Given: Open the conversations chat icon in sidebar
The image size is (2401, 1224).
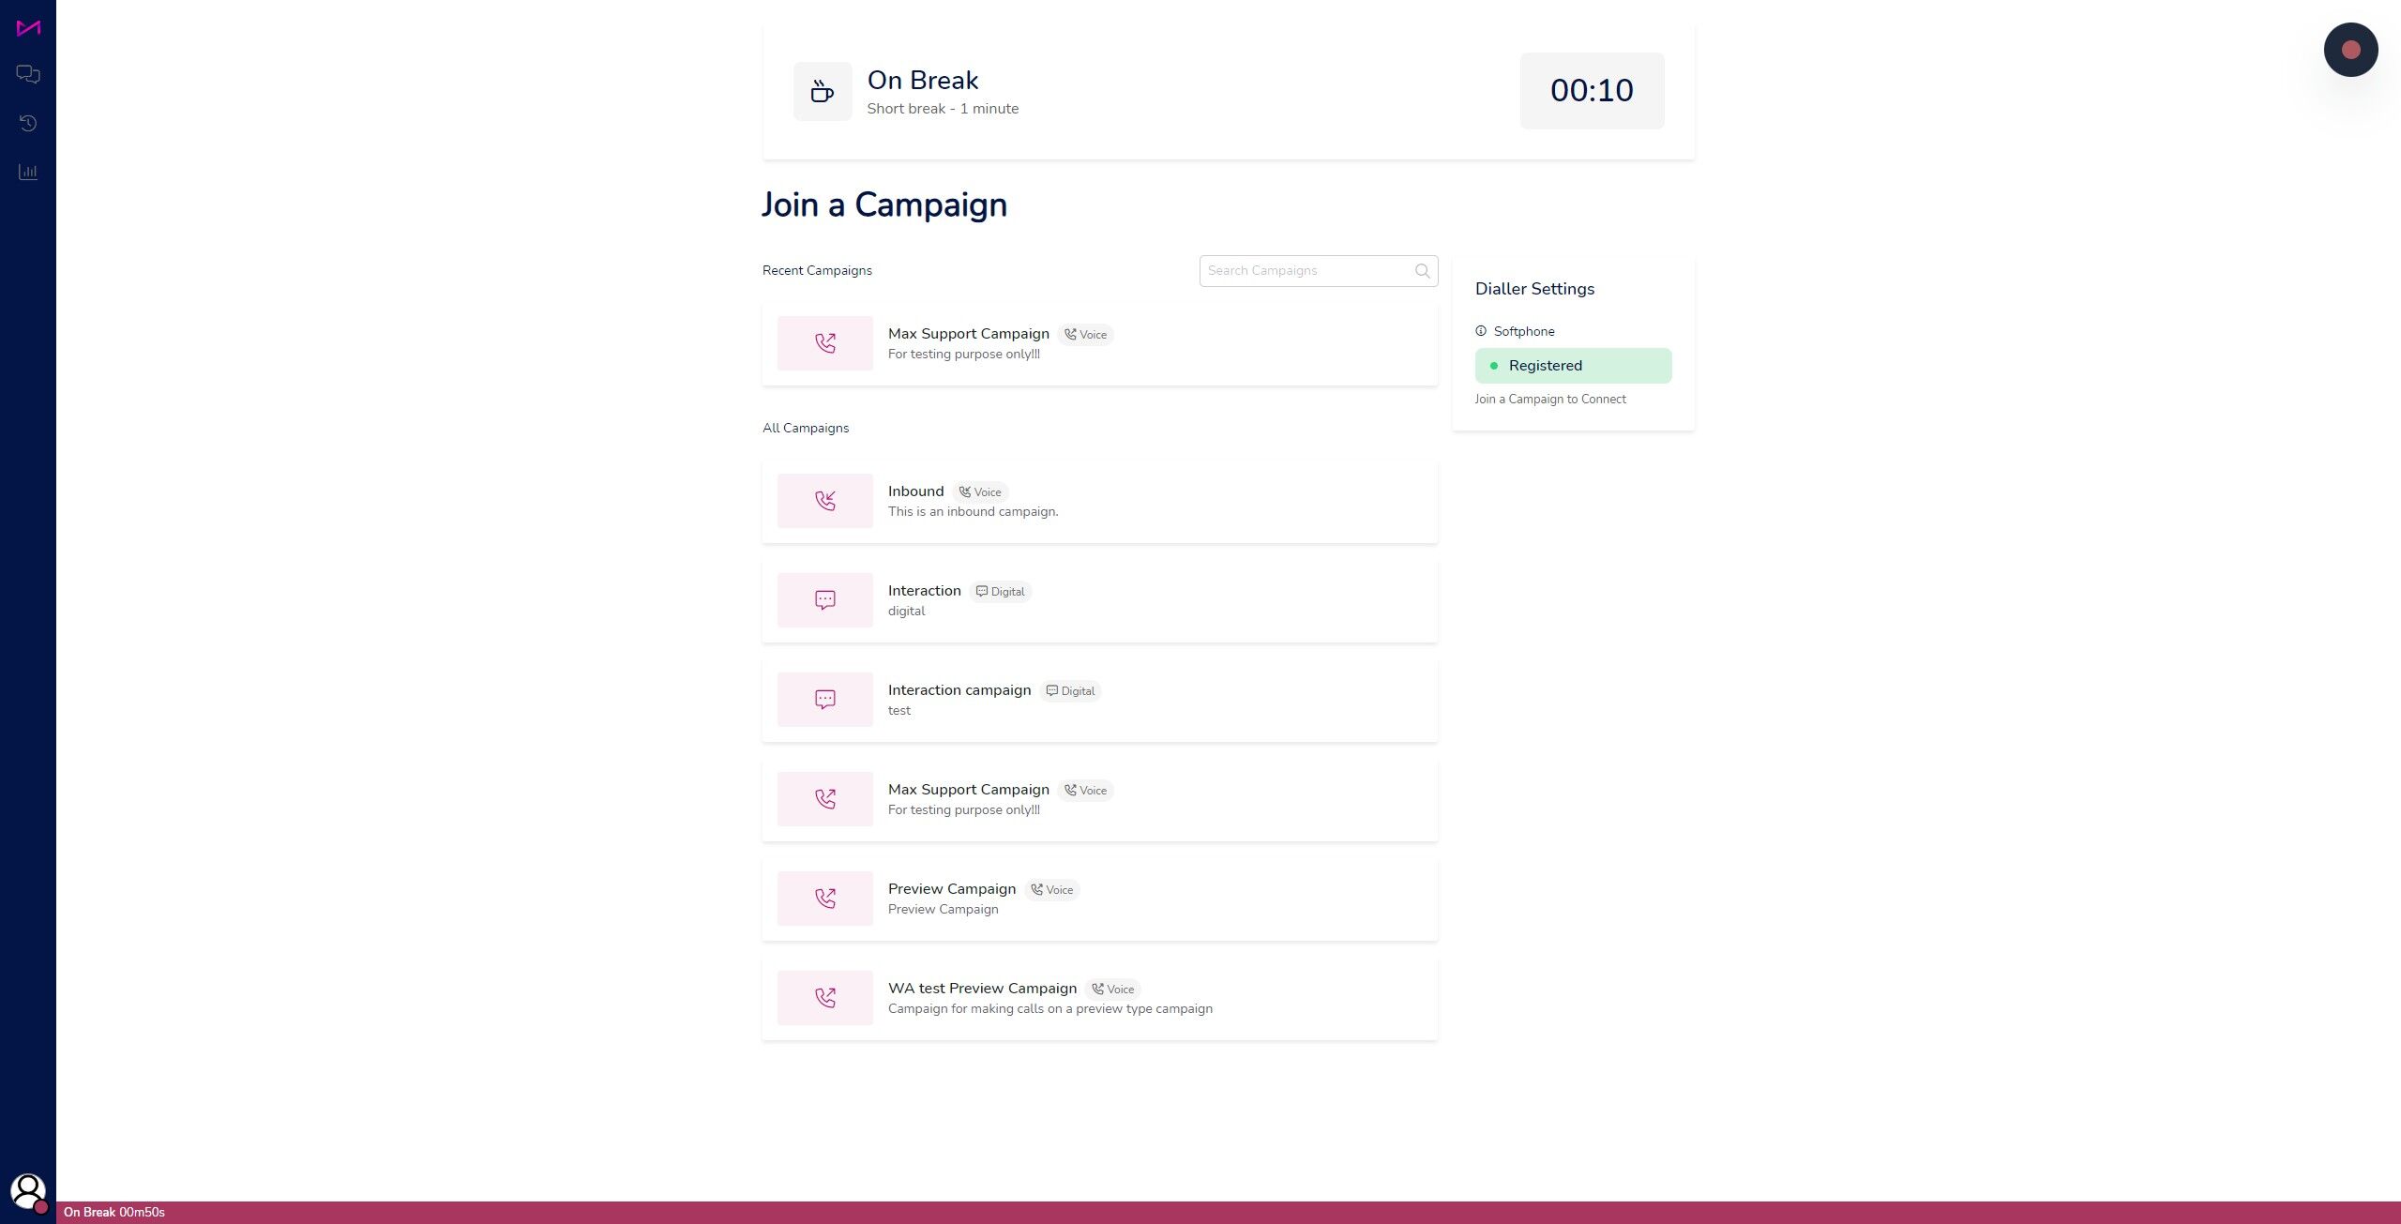Looking at the screenshot, I should [28, 74].
